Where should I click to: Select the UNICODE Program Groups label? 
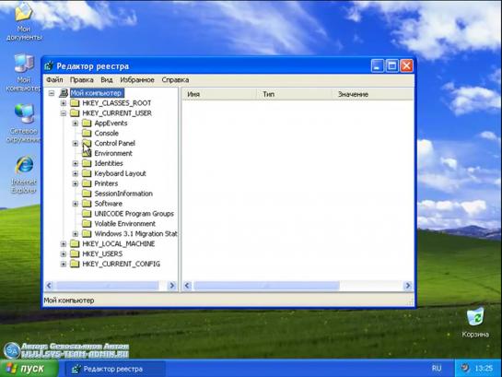pyautogui.click(x=134, y=214)
